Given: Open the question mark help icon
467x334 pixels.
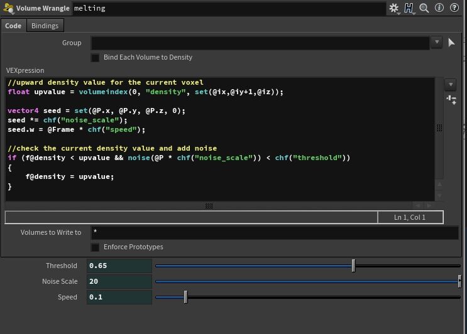Looking at the screenshot, I should click(x=454, y=8).
